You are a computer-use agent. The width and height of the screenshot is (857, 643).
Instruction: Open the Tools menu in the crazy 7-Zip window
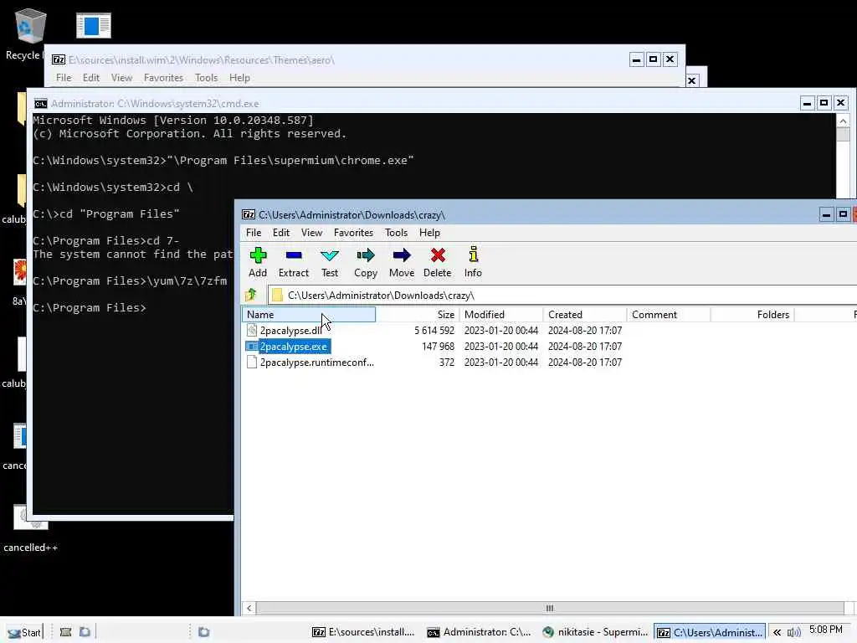(396, 233)
